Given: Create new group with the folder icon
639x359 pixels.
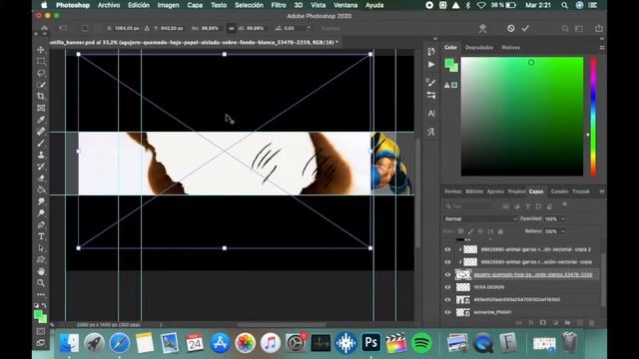Looking at the screenshot, I should tap(567, 323).
